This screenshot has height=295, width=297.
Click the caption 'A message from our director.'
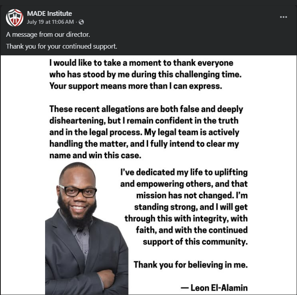pos(48,34)
